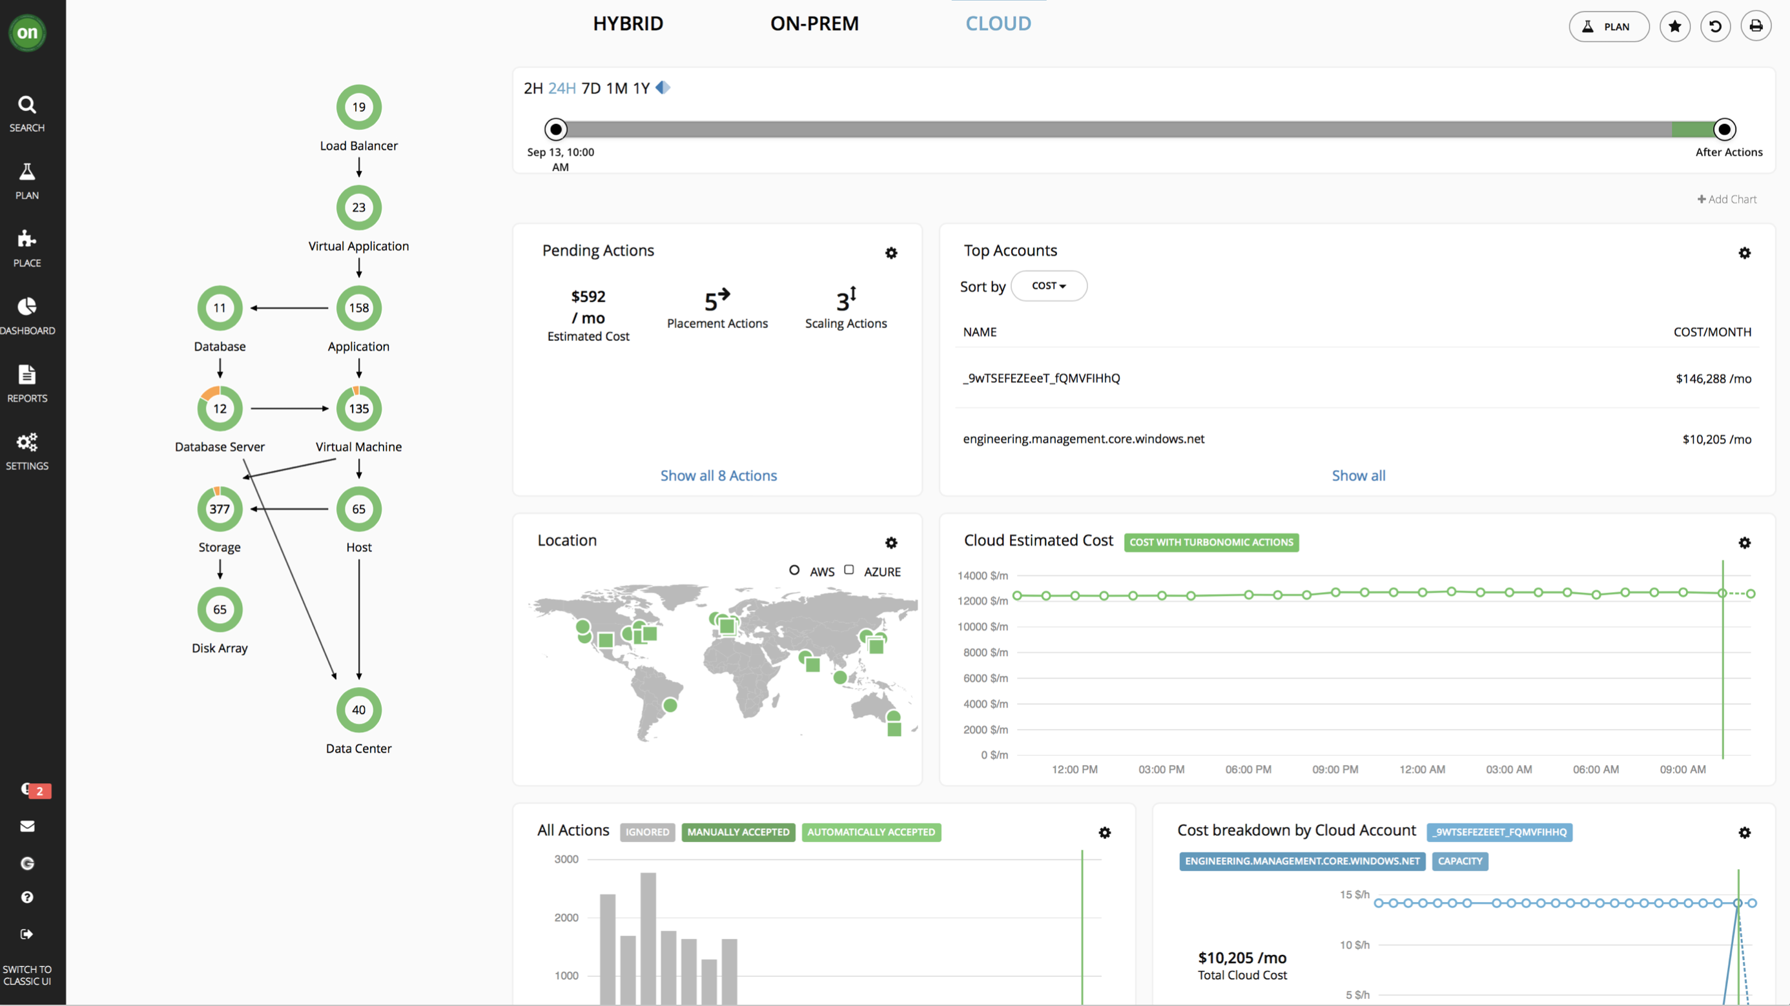Click Show all 8 Actions link
Viewport: 1790px width, 1006px height.
click(x=718, y=475)
